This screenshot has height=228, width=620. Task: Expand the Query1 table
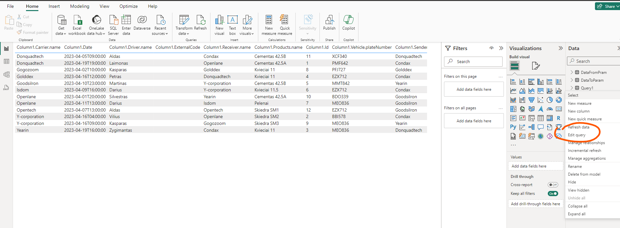coord(572,88)
